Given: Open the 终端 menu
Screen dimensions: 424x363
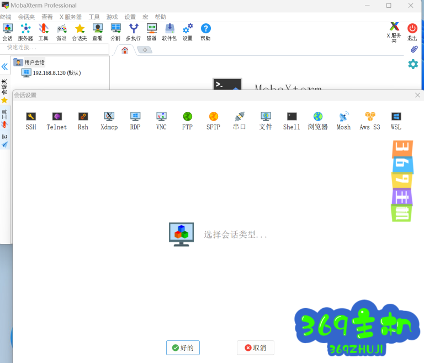Looking at the screenshot, I should click(x=6, y=17).
